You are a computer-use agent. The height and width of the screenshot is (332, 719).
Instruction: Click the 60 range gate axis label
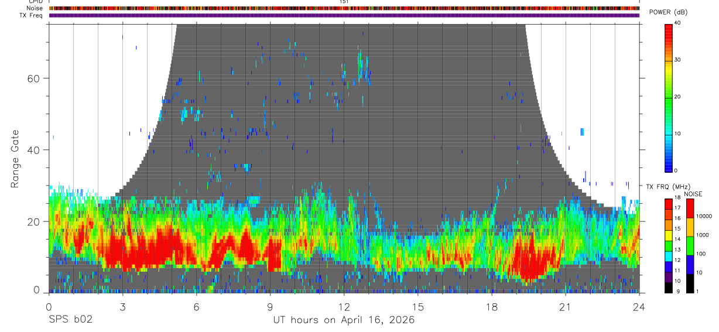37,78
